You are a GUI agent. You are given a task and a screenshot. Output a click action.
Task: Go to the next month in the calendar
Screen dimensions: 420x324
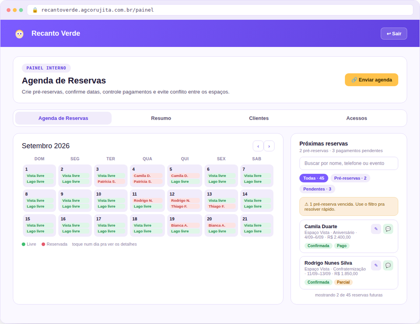click(x=269, y=146)
